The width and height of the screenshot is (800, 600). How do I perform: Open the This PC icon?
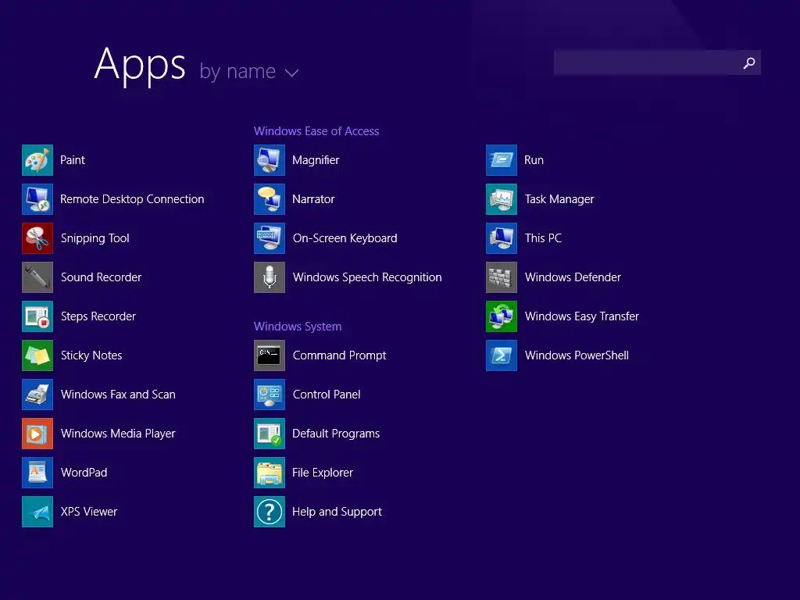(502, 238)
